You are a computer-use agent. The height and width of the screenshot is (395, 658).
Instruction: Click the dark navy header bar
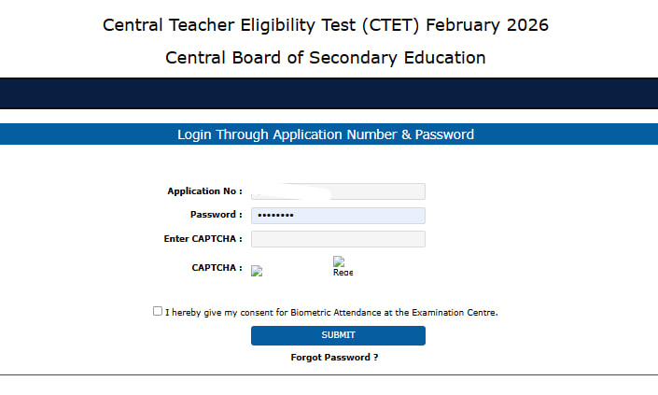coord(329,95)
